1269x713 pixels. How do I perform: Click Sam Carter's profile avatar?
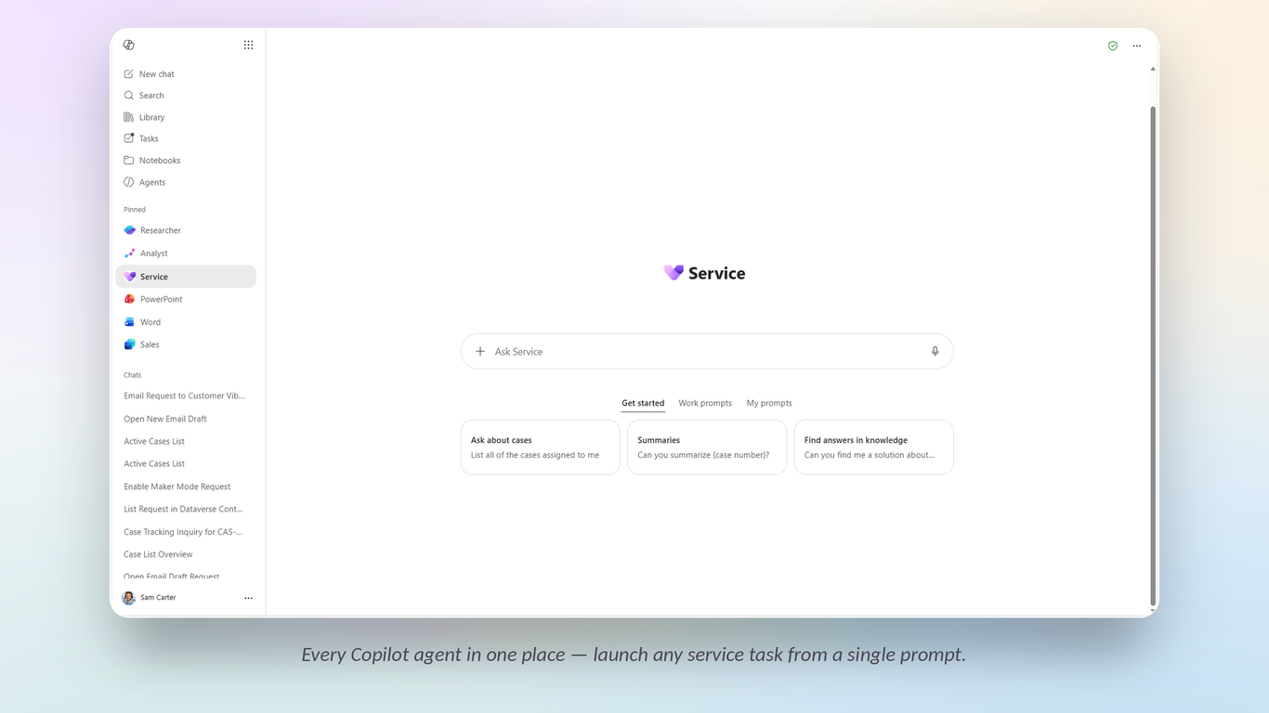129,598
